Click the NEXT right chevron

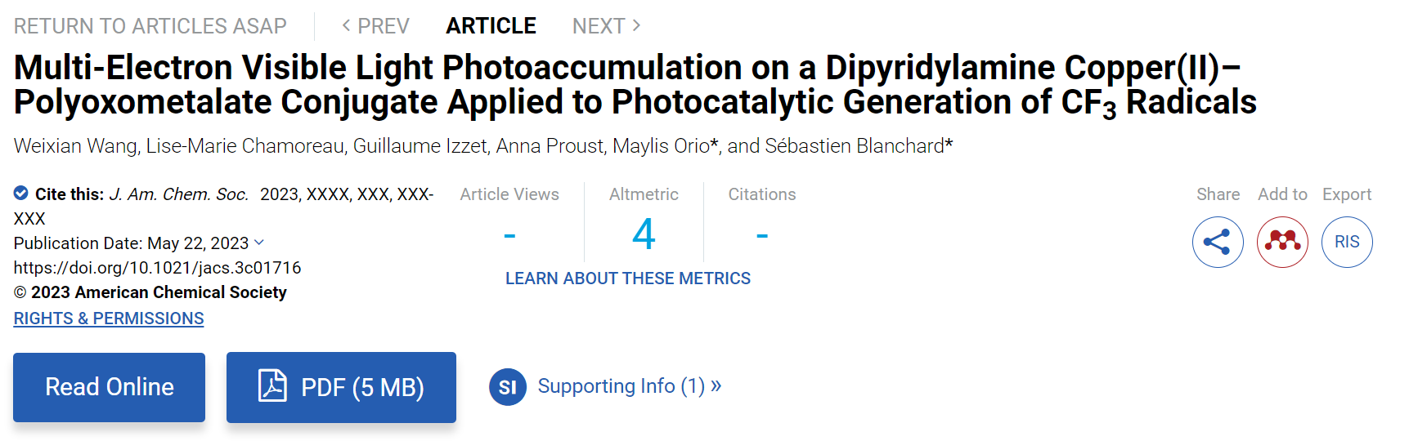(636, 26)
